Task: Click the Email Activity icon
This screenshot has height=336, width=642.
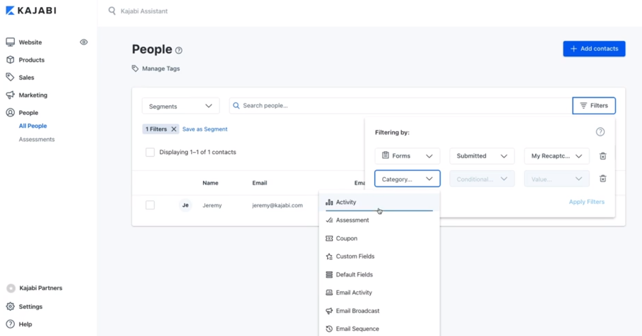Action: click(329, 292)
